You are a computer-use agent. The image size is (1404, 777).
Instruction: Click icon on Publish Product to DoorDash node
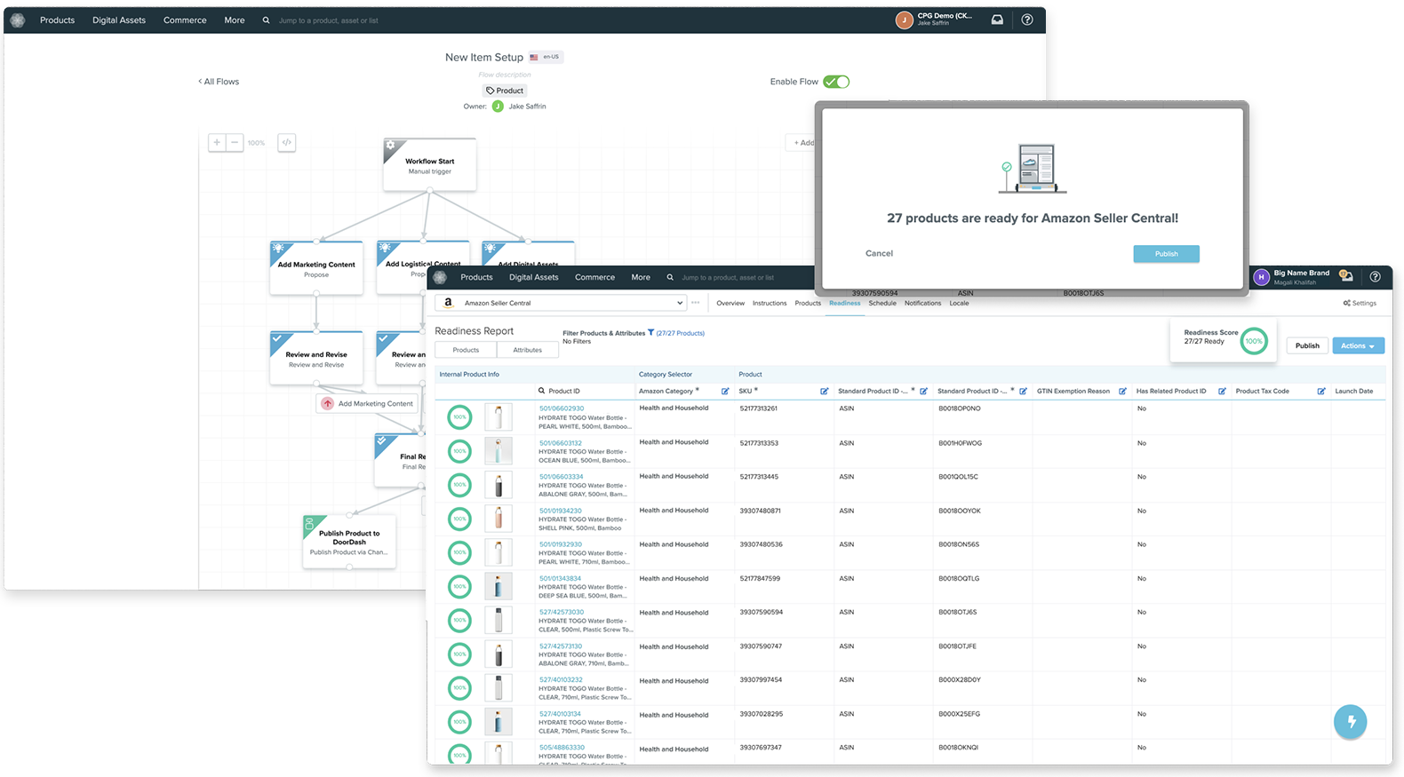(309, 522)
